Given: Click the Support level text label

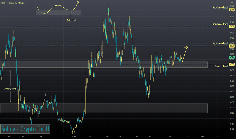Looking at the screenshot, I should pyautogui.click(x=221, y=66).
